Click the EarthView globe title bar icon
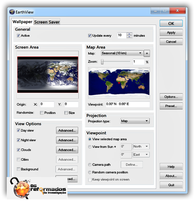Screen dimensions: 195x201 12,12
